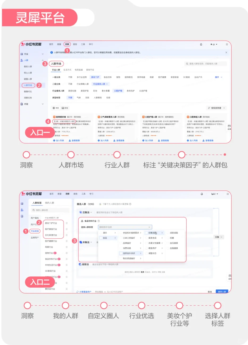Open 交集 dropdown on right side
The width and height of the screenshot is (248, 345).
click(218, 237)
